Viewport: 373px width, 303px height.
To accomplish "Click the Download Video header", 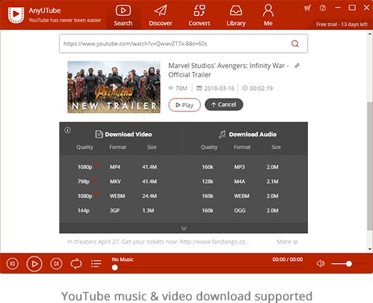I will [x=124, y=134].
